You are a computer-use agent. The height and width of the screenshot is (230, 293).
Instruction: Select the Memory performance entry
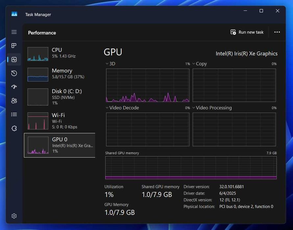pyautogui.click(x=60, y=74)
